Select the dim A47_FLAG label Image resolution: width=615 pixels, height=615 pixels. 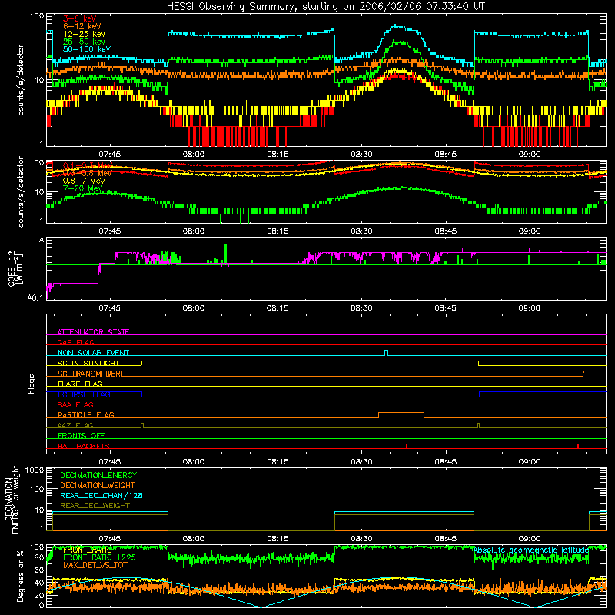coord(75,425)
